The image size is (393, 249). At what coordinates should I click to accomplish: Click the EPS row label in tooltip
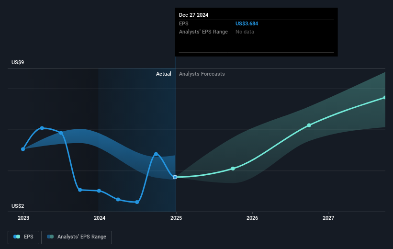pos(184,23)
